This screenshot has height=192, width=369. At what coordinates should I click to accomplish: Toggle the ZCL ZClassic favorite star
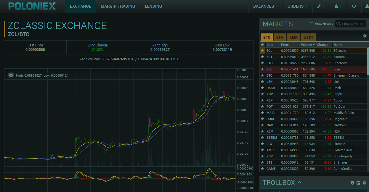(262, 51)
